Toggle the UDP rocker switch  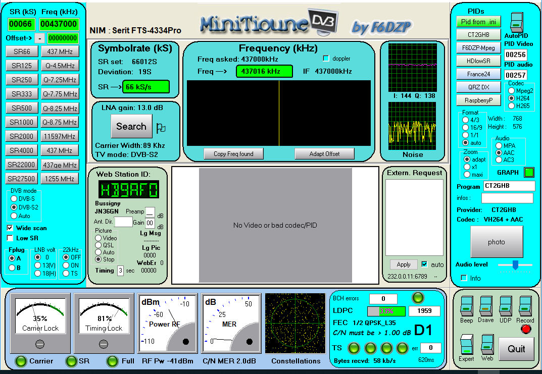click(x=505, y=306)
